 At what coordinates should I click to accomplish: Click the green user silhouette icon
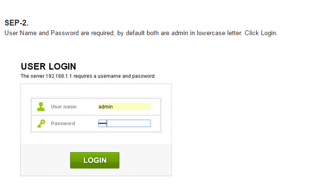[41, 107]
